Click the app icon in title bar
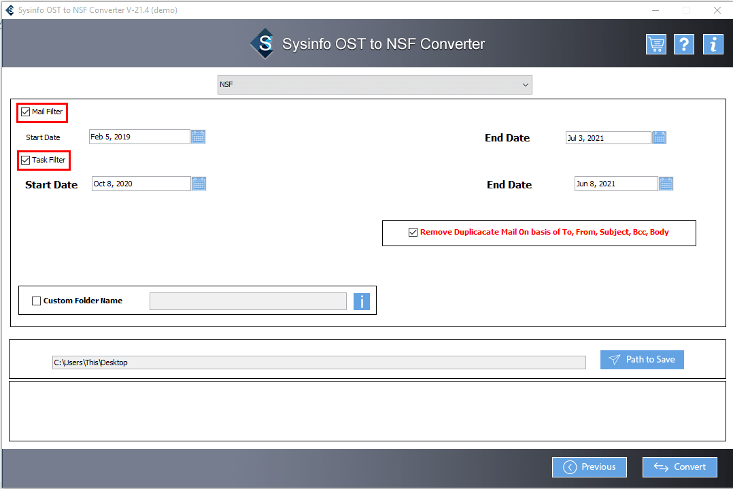Viewport: 733px width, 489px height. 10,10
